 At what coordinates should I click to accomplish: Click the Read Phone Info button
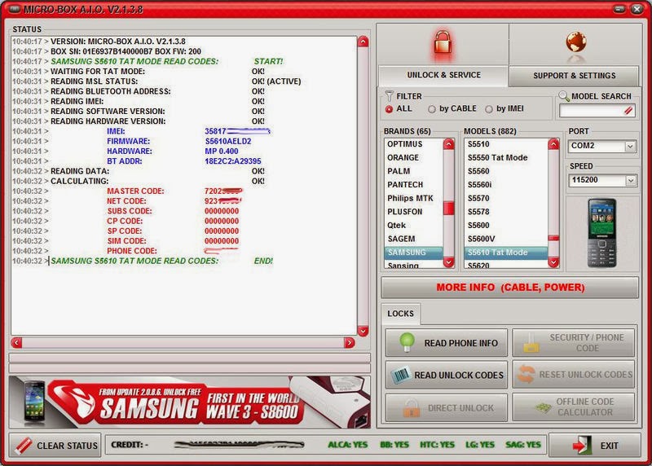coord(447,343)
